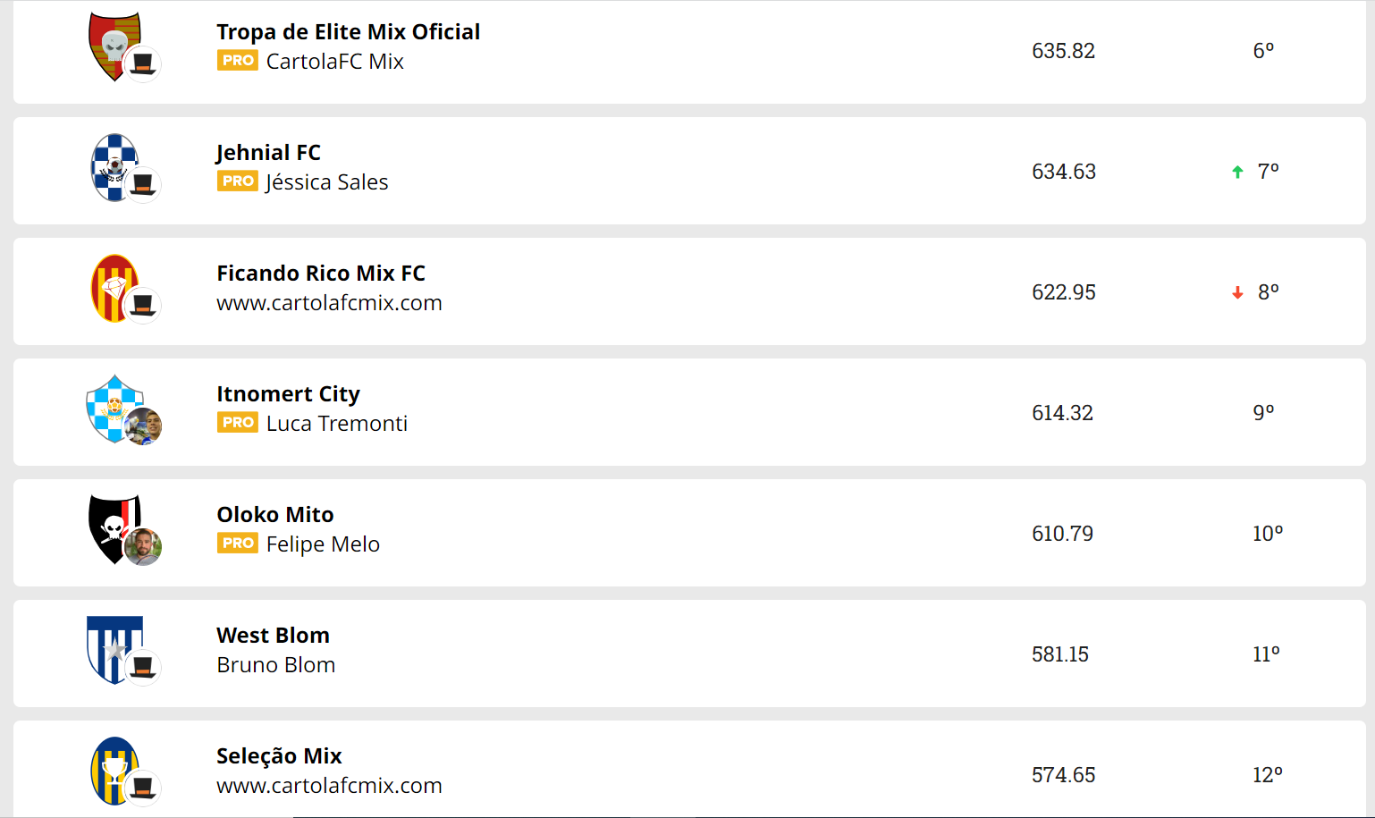Click the 614.32 score of Itnomert City
Image resolution: width=1375 pixels, height=818 pixels.
coord(1062,413)
